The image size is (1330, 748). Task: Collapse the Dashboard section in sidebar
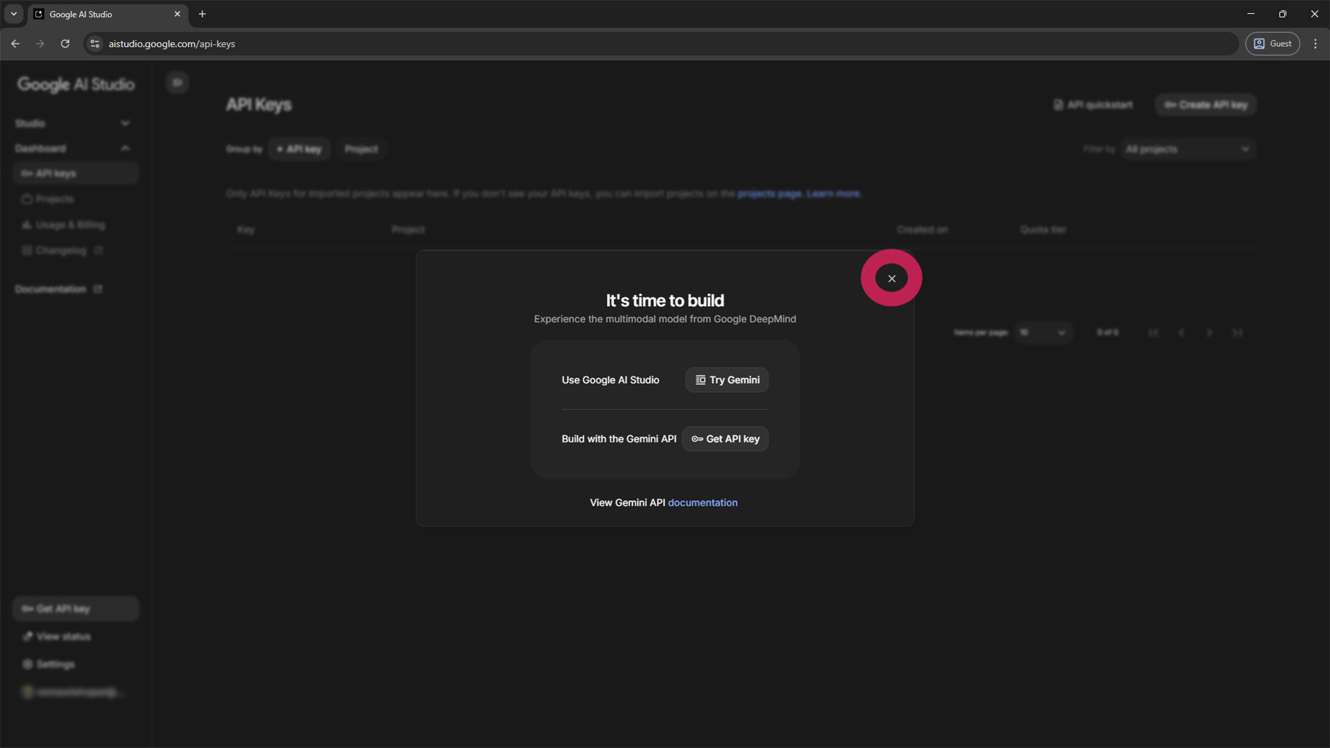tap(73, 148)
